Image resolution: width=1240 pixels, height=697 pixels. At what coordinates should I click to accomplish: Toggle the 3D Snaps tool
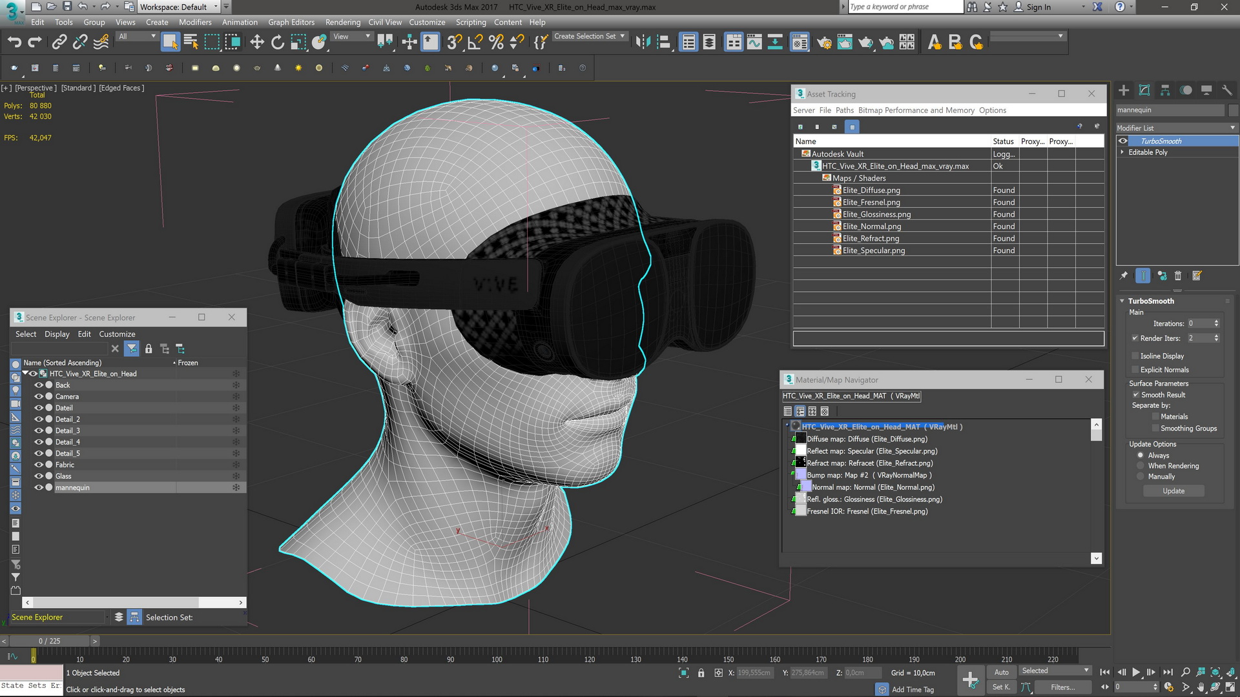coord(454,42)
